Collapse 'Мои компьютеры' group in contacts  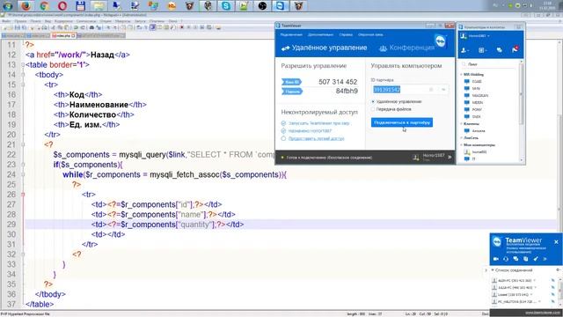point(461,144)
